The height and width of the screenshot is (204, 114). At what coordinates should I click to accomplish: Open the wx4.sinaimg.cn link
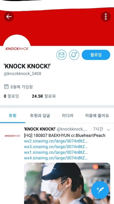[56, 158]
